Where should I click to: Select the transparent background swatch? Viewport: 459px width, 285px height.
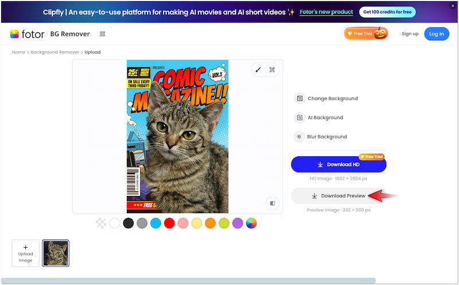click(101, 223)
